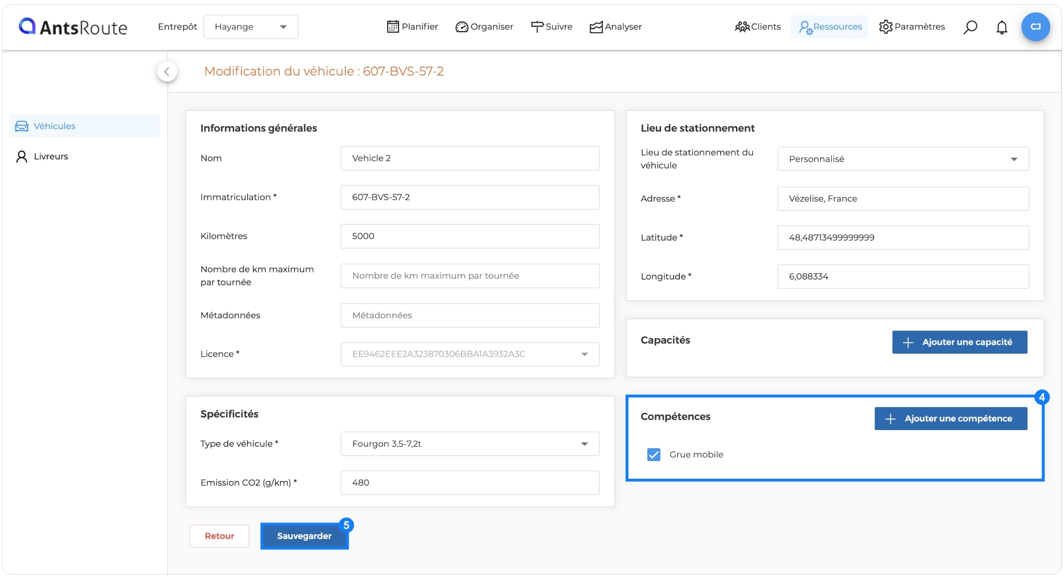Click the Livreurs person icon

tap(22, 157)
